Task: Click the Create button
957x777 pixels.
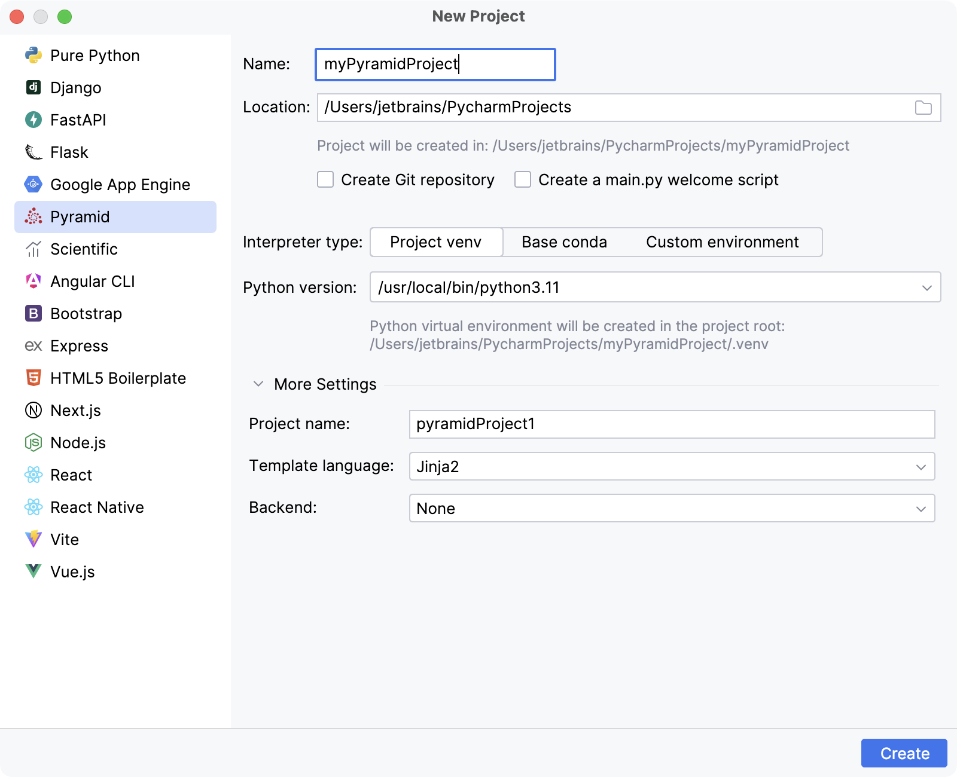Action: point(904,753)
